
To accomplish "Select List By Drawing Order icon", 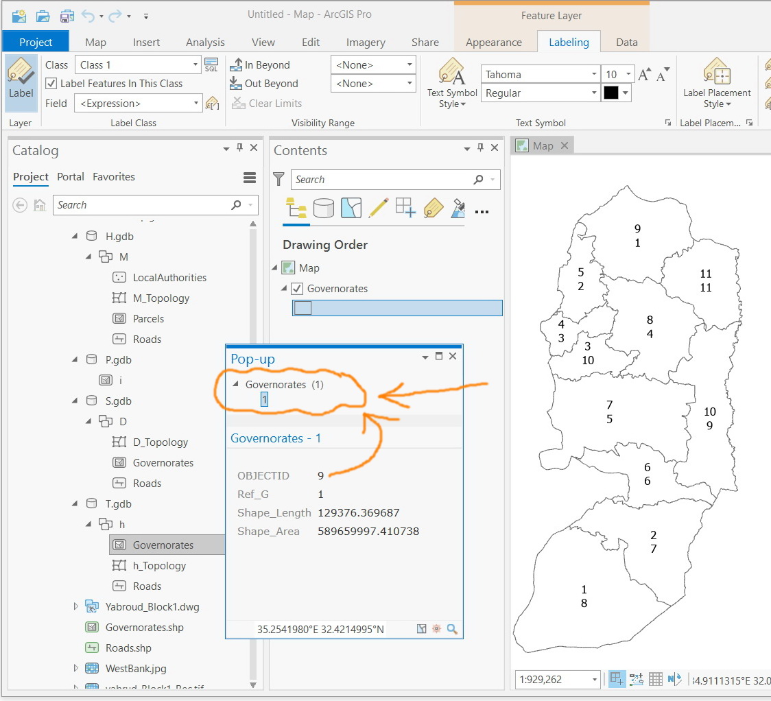I will click(296, 208).
